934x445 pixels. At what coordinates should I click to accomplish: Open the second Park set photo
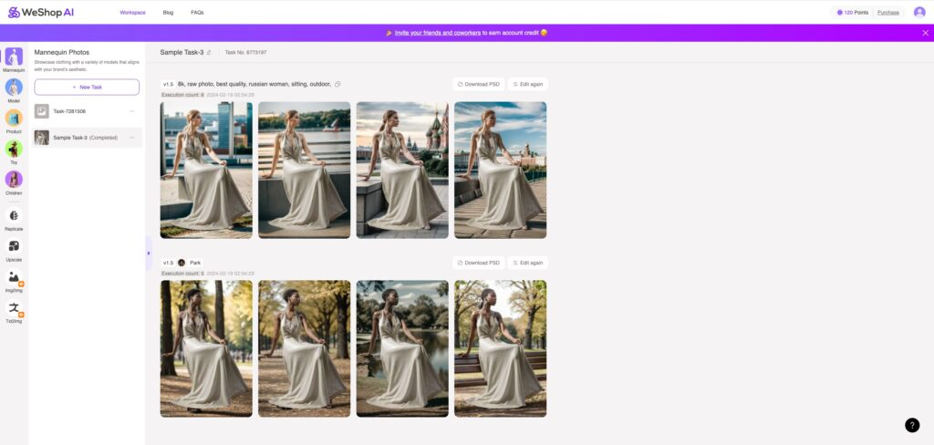[x=305, y=348]
